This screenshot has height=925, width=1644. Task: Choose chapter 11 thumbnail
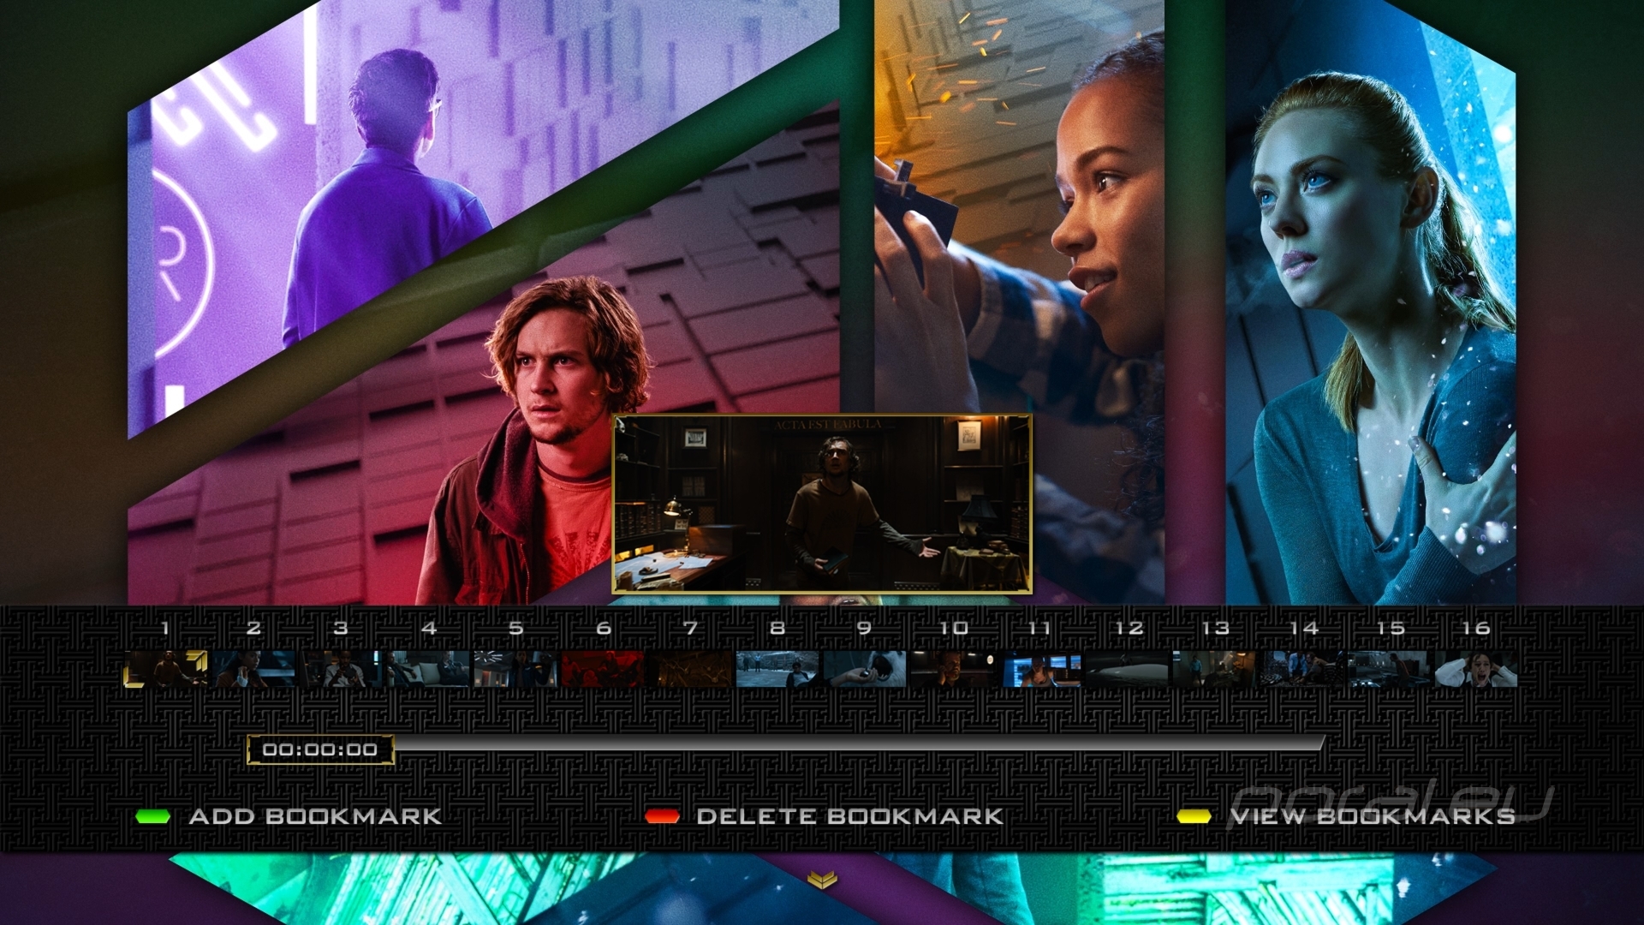pyautogui.click(x=1039, y=669)
